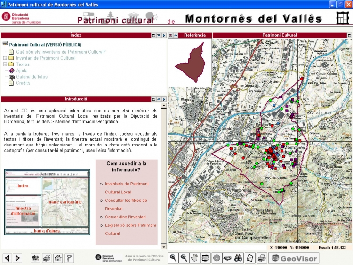Select the pan hand tool

click(x=194, y=257)
